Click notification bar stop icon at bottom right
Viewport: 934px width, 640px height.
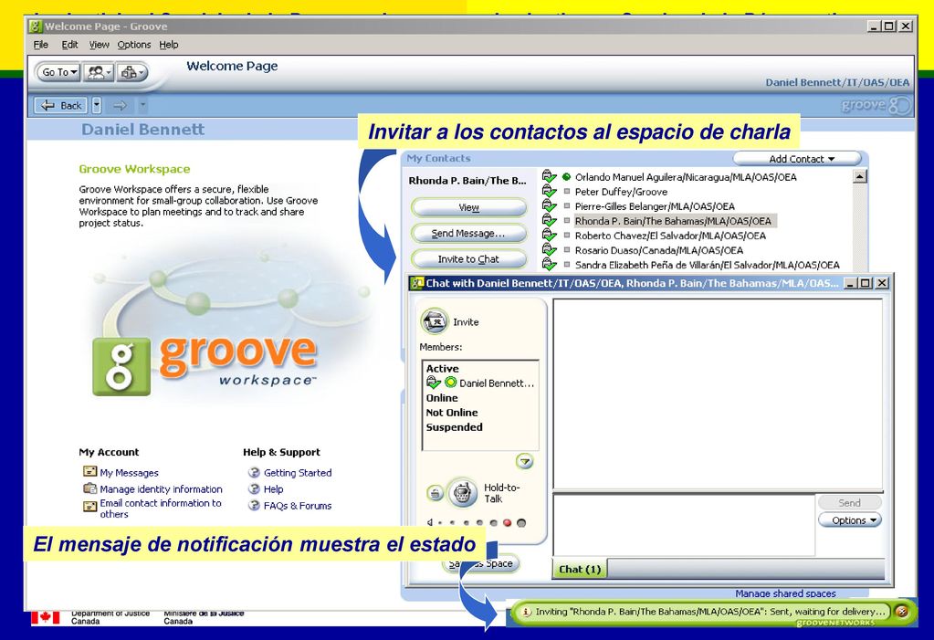click(x=902, y=612)
